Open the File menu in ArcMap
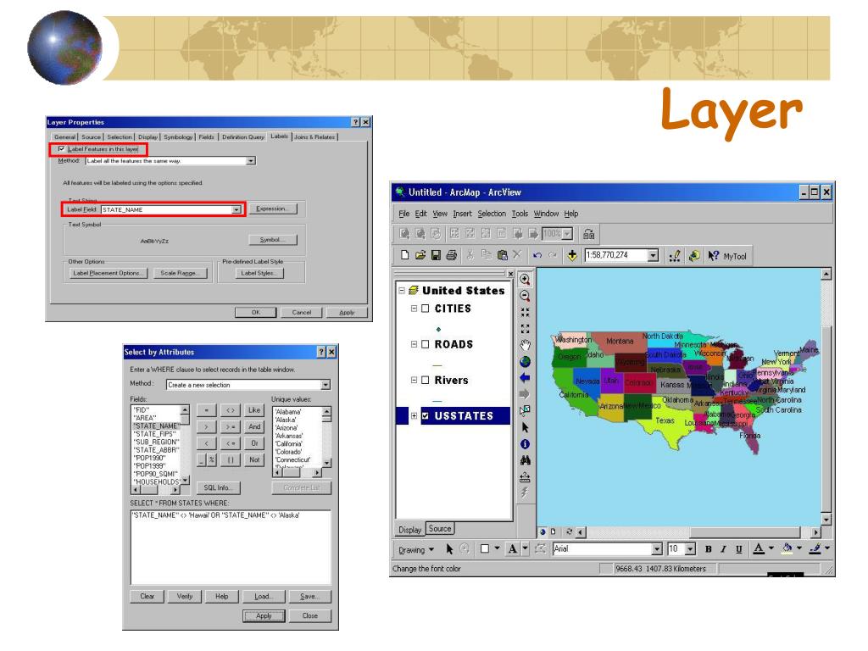Screen dimensions: 868x651 (x=404, y=214)
